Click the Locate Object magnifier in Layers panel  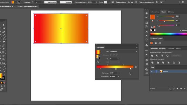point(174,89)
